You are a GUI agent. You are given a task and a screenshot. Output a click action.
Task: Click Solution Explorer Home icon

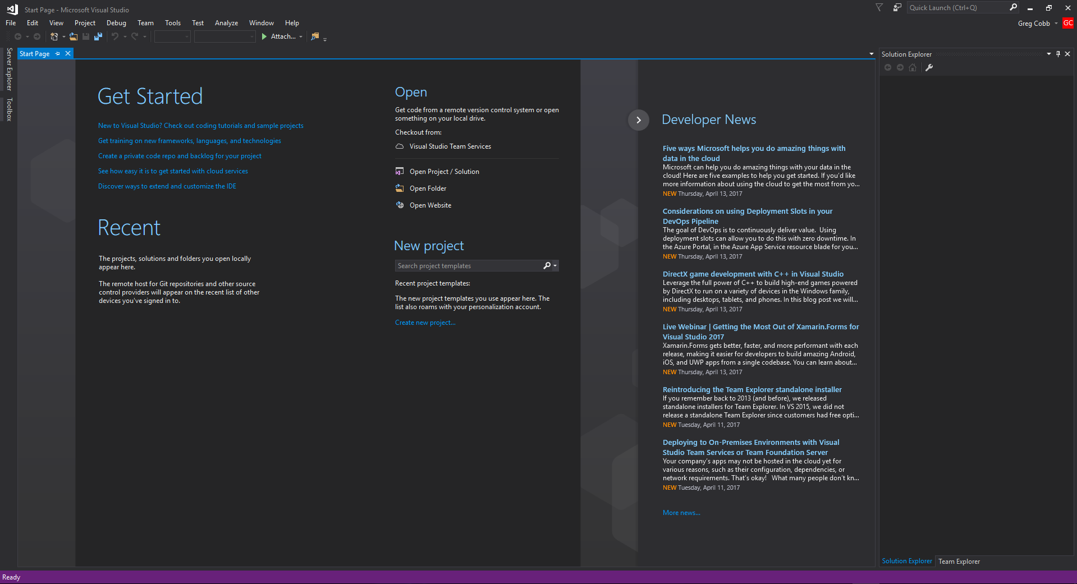tap(913, 67)
